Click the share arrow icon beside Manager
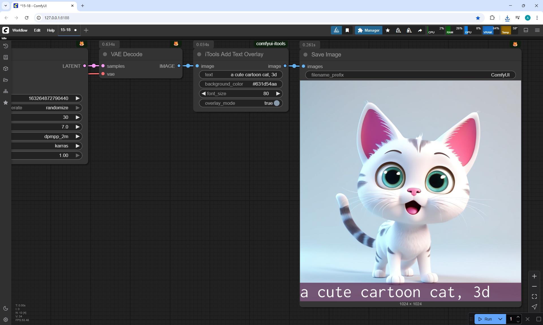543x325 pixels. (420, 30)
